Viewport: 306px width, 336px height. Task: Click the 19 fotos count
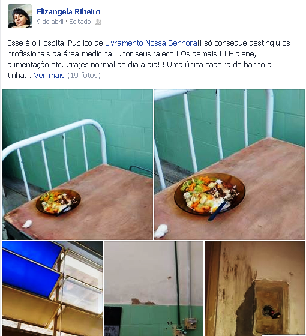(x=84, y=76)
